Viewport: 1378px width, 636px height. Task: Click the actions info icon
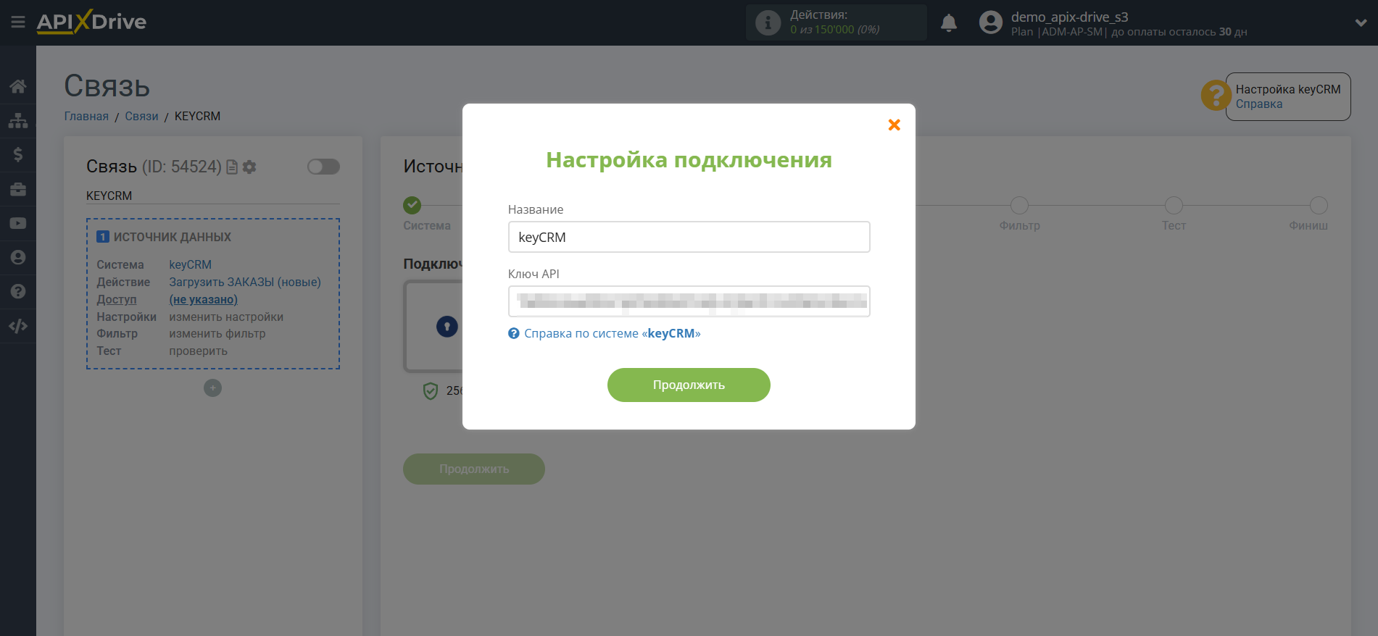point(768,22)
